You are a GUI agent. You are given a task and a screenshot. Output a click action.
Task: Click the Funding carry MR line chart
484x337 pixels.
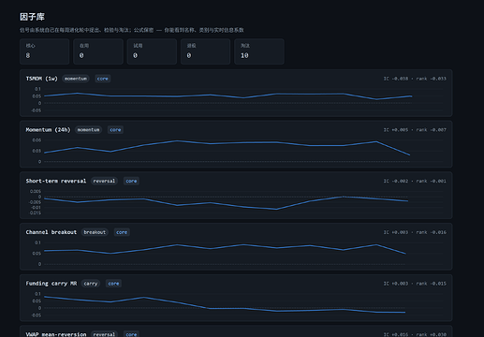237,304
